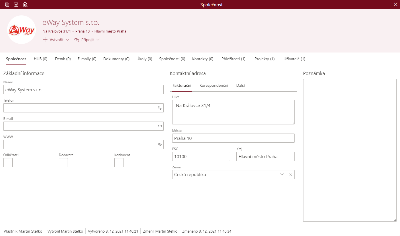Click the phone icon in Telefon field
This screenshot has width=400, height=236.
(x=160, y=108)
